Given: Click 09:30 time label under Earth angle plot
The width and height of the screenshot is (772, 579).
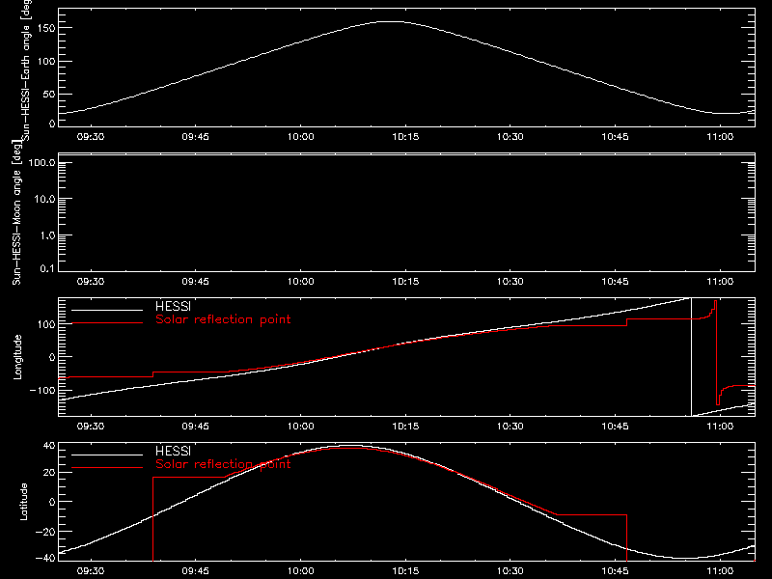Looking at the screenshot, I should (x=91, y=137).
